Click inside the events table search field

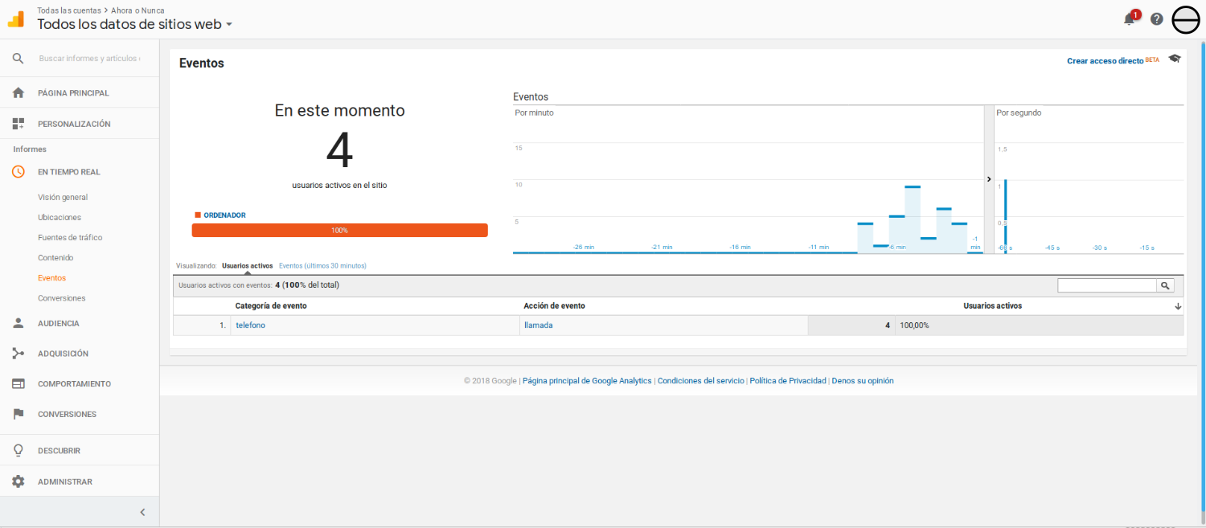[x=1107, y=284]
